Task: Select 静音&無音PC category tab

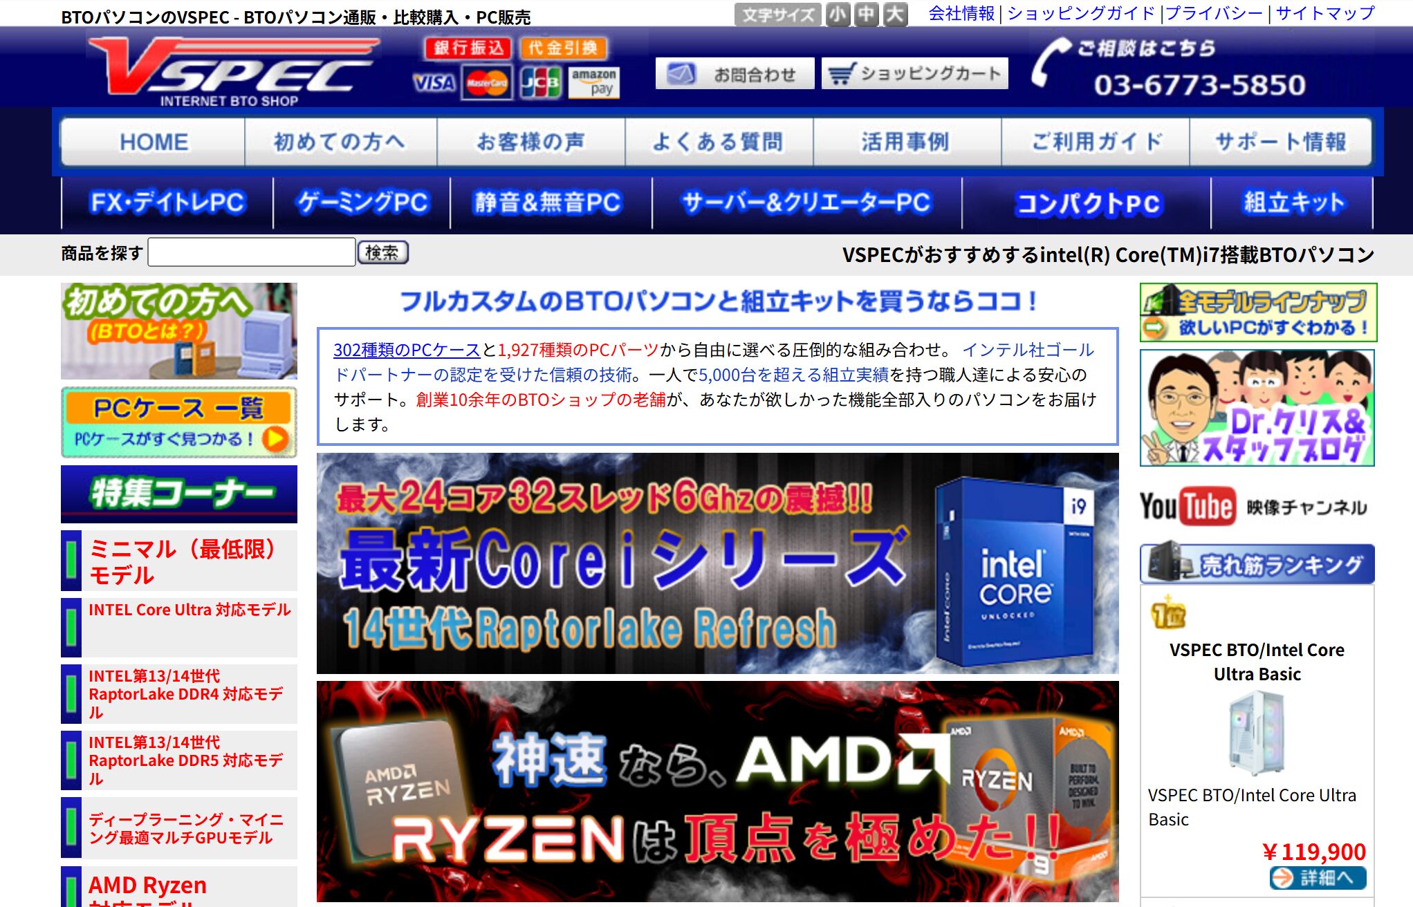Action: pos(551,203)
